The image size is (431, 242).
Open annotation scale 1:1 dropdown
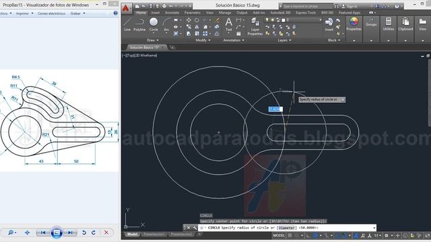pos(377,235)
